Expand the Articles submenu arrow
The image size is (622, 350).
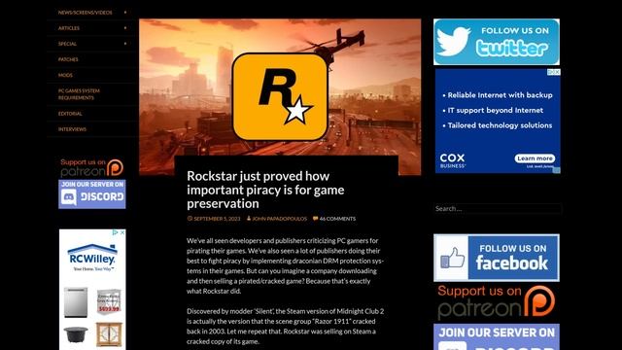pyautogui.click(x=125, y=28)
